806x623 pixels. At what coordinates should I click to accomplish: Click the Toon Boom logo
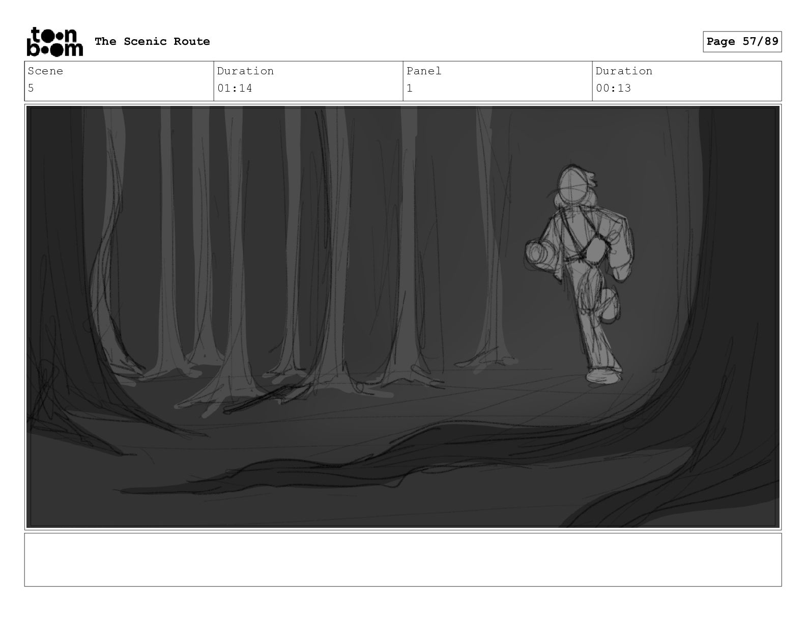point(54,42)
